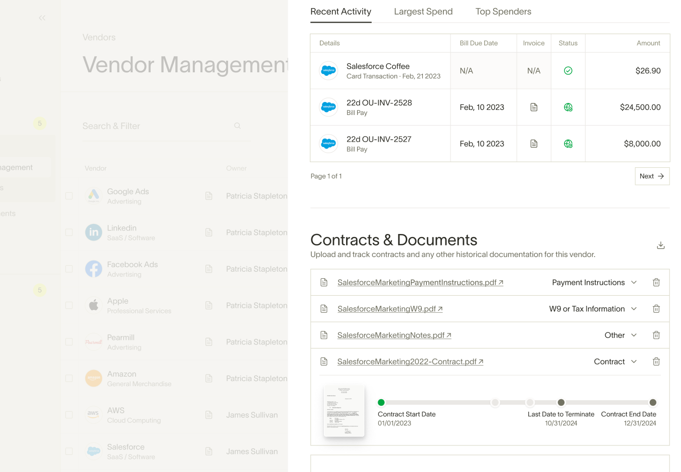Screen dimensions: 681x472
Task: Click the Bill Due Date column header
Action: 479,43
